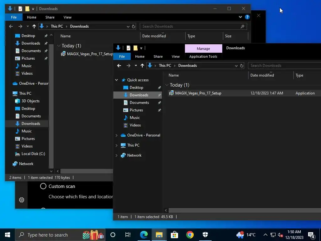
Task: Click New folder quick access icon in back window
Action: tap(27, 8)
